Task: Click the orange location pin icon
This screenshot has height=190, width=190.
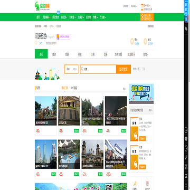Action: [132, 41]
